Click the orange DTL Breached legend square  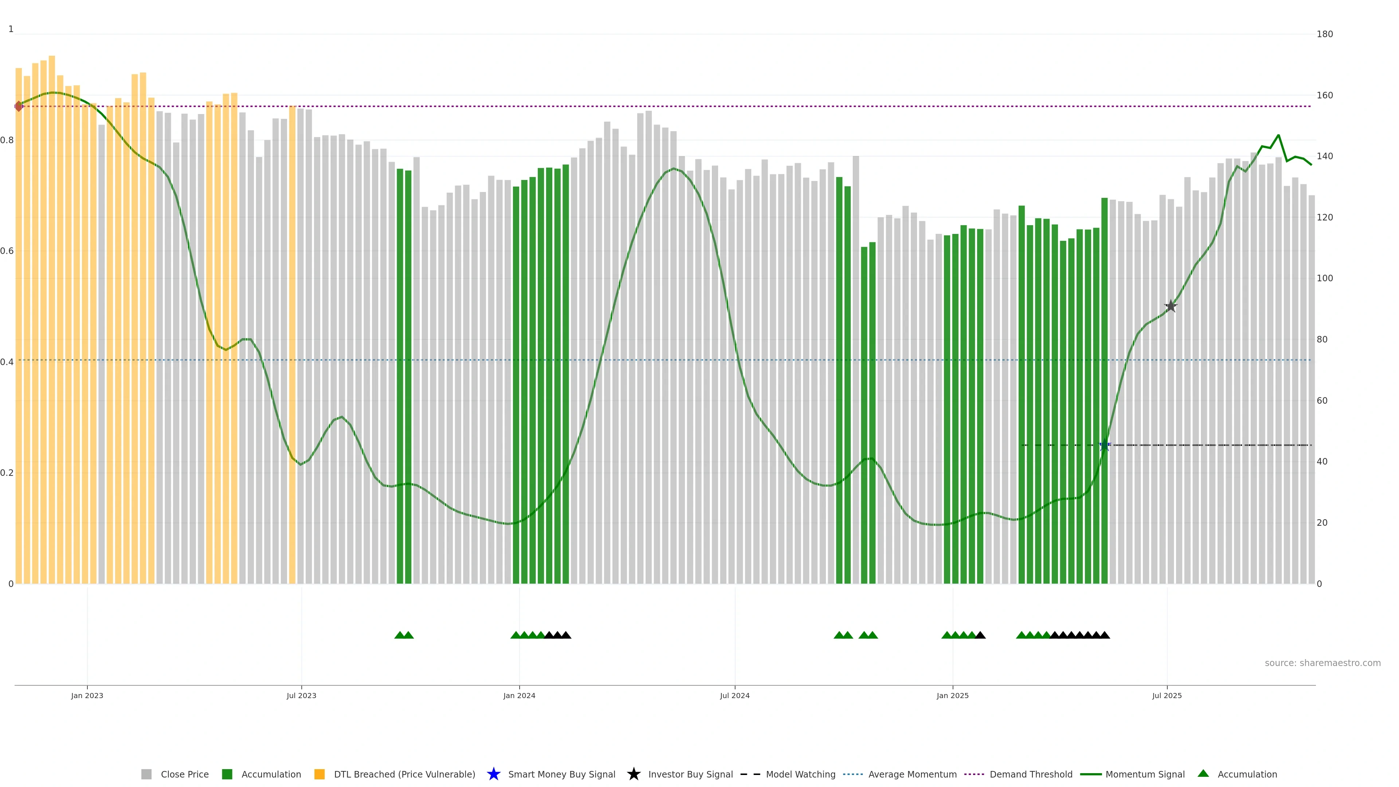(320, 774)
